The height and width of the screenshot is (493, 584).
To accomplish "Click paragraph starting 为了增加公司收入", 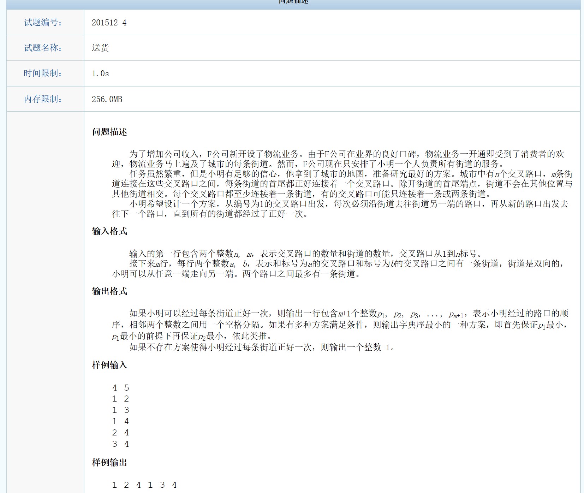I will point(338,159).
